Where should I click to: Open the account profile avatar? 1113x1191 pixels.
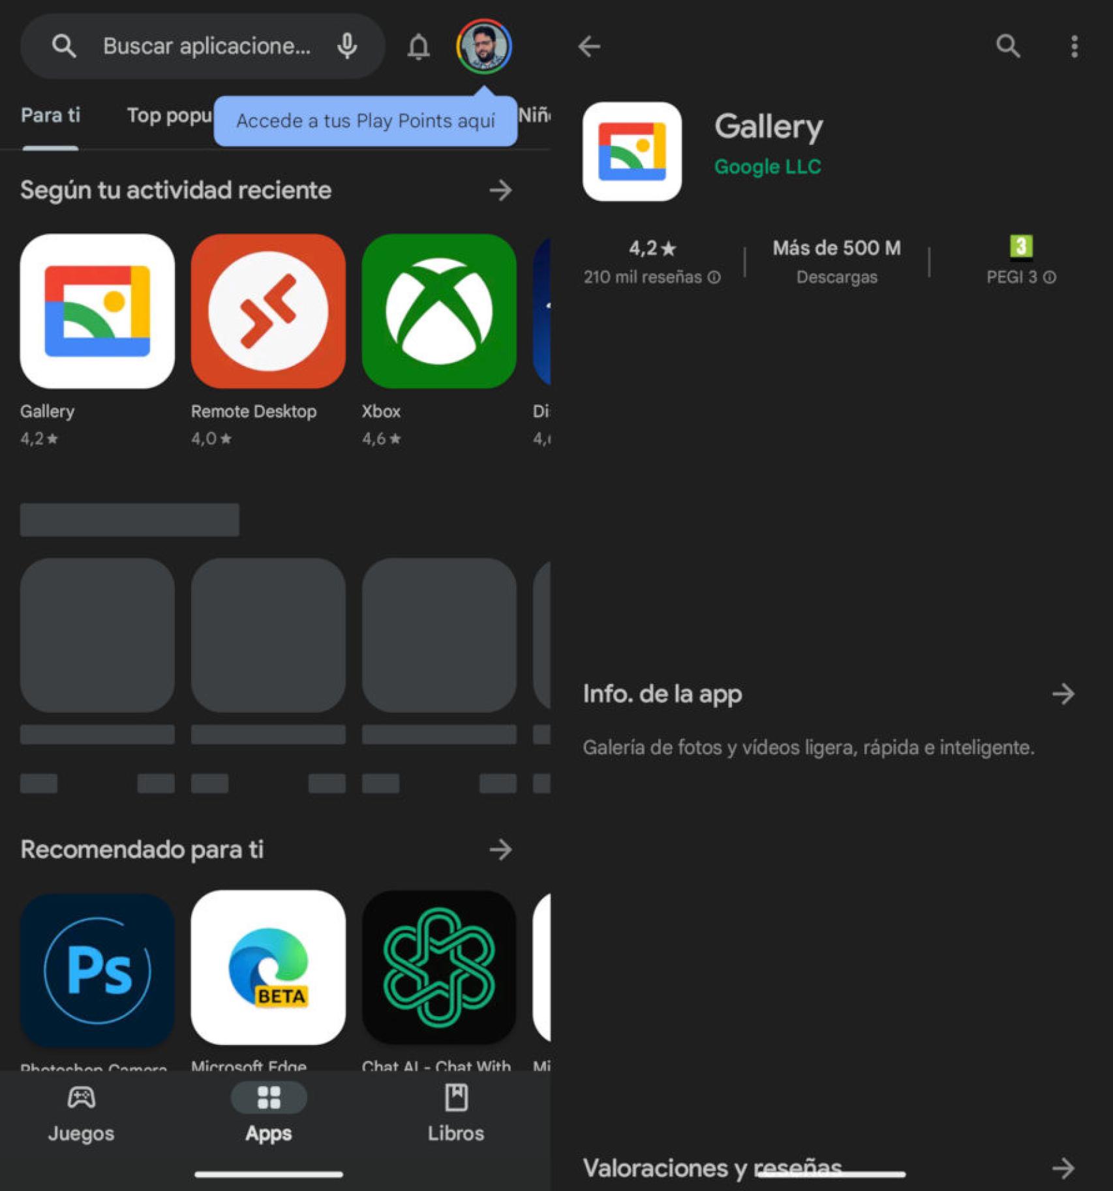(x=483, y=46)
